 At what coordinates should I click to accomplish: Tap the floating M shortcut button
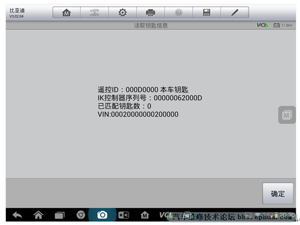tap(287, 115)
